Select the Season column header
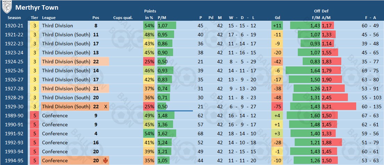 point(14,18)
